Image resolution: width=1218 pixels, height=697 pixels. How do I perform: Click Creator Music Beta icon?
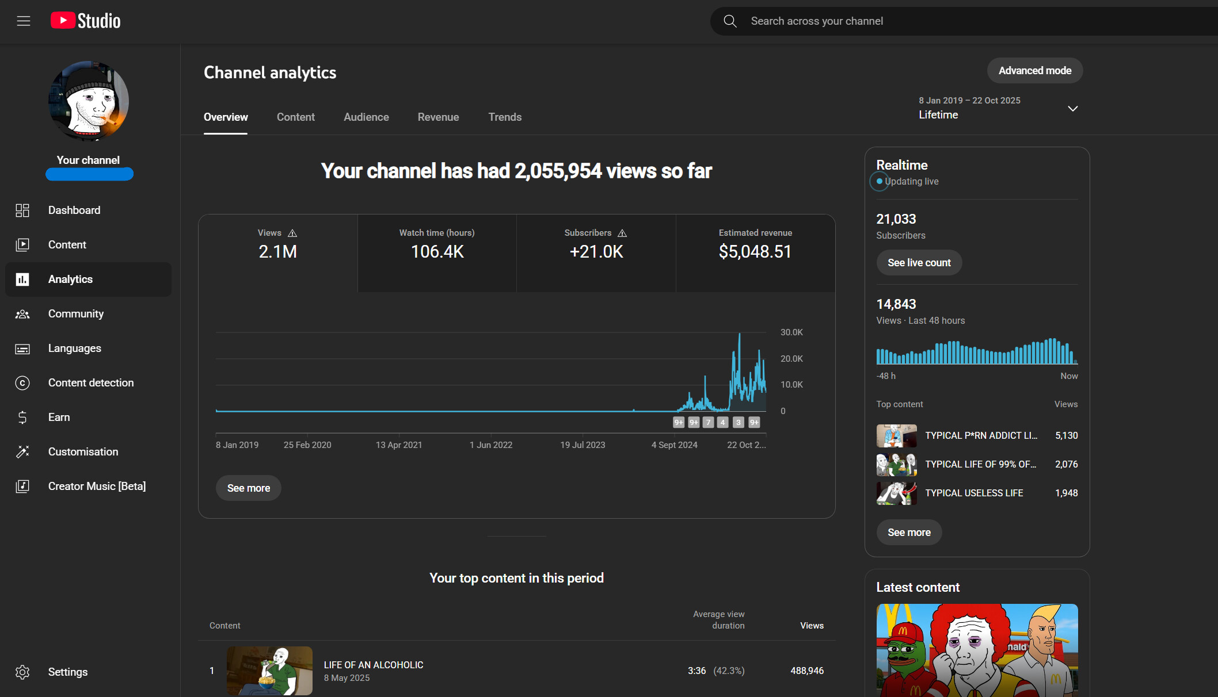point(22,487)
